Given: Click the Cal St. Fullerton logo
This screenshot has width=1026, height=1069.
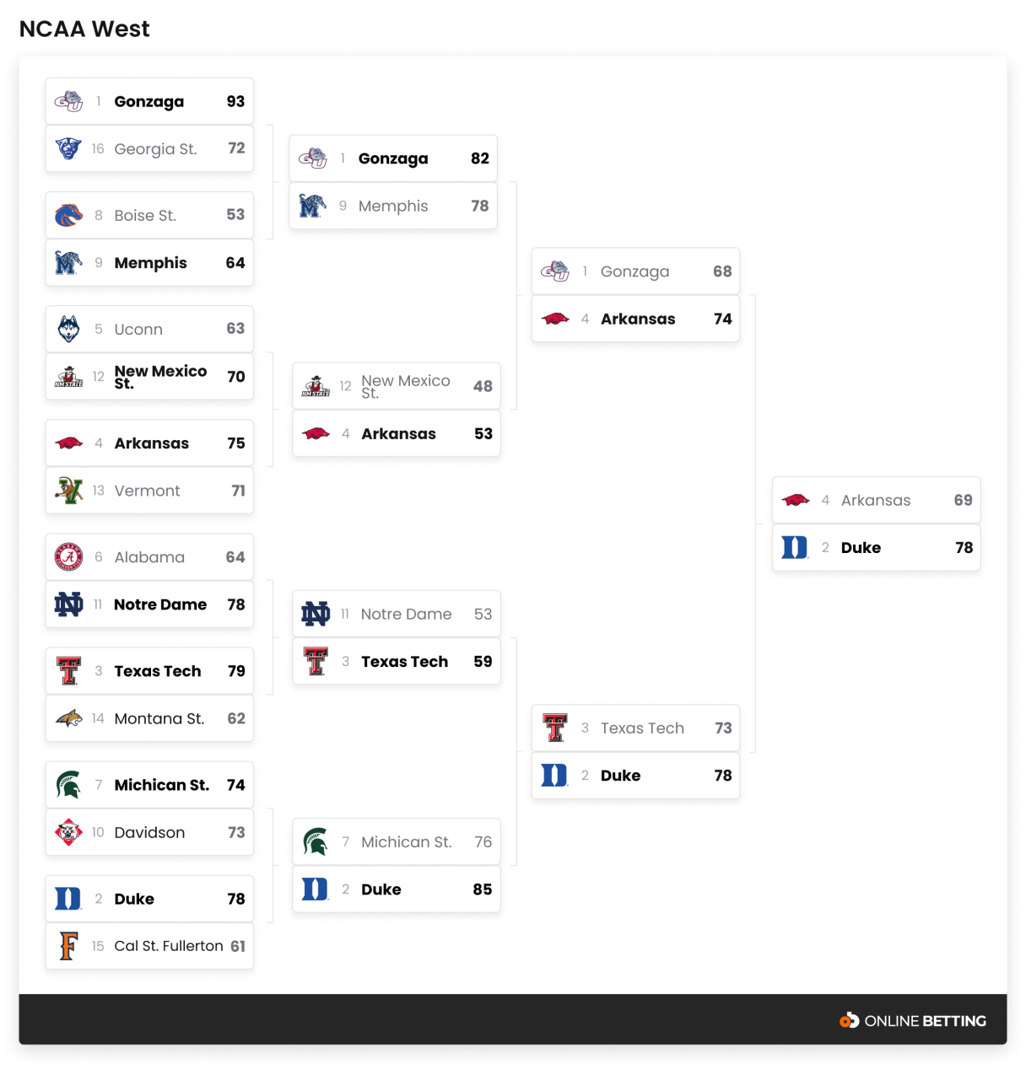Looking at the screenshot, I should click(68, 946).
